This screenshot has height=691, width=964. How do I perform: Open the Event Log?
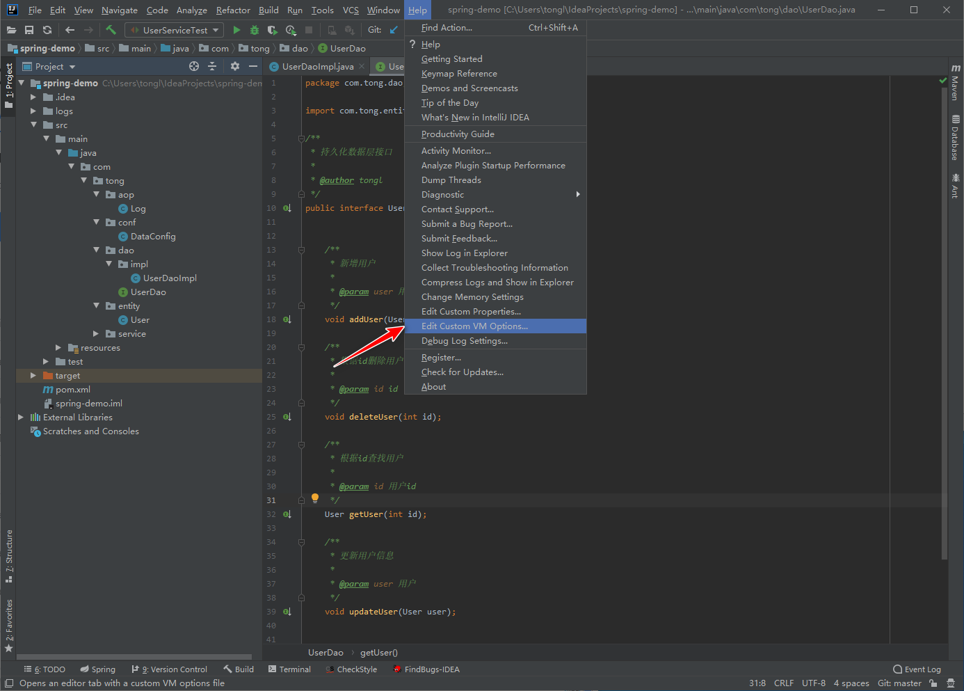click(x=917, y=669)
